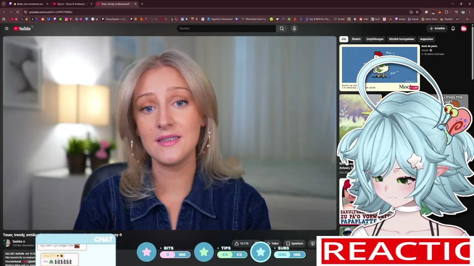Viewport: 474px width, 266px height.
Task: Select the 'Alle' filter chip
Action: 344,39
